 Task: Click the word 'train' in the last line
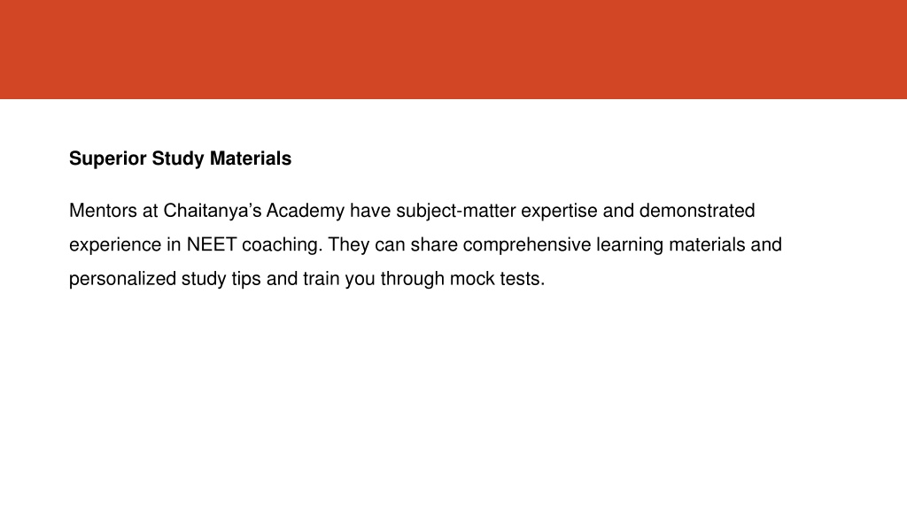coord(321,279)
